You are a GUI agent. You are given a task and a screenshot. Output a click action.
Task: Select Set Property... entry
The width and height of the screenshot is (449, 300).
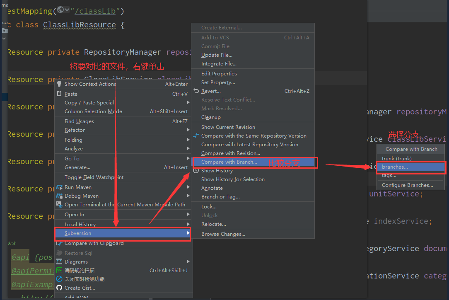pos(253,82)
